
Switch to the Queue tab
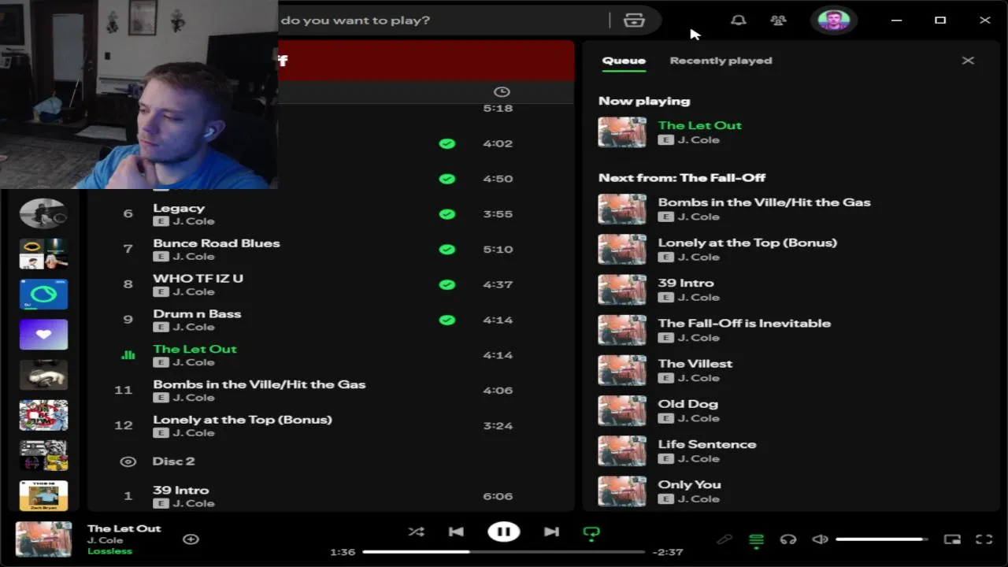pyautogui.click(x=624, y=61)
